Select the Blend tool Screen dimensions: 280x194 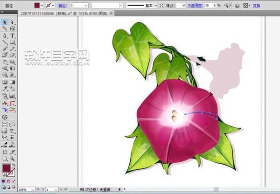[x=12, y=88]
